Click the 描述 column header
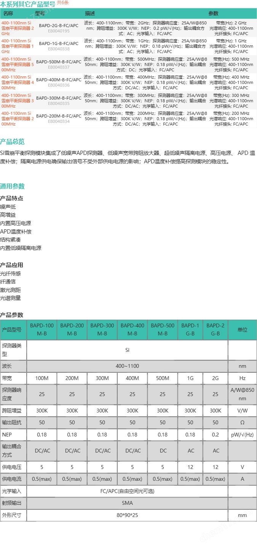 point(90,13)
